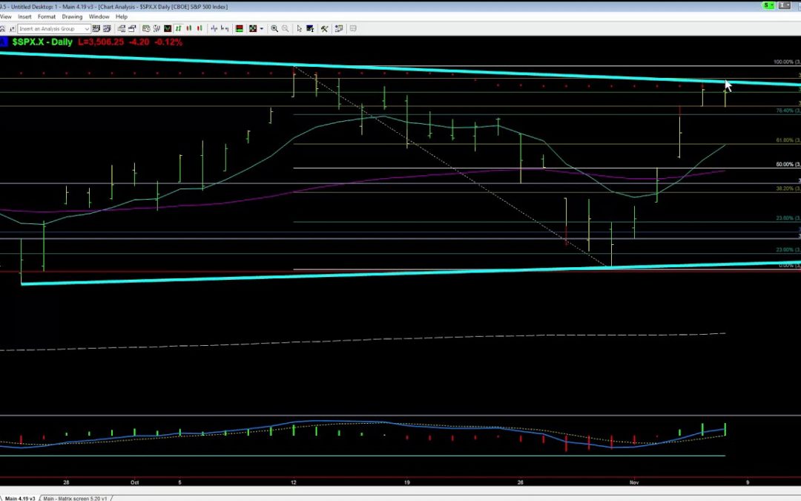Open the Window menu
This screenshot has height=501, width=801.
(x=99, y=16)
